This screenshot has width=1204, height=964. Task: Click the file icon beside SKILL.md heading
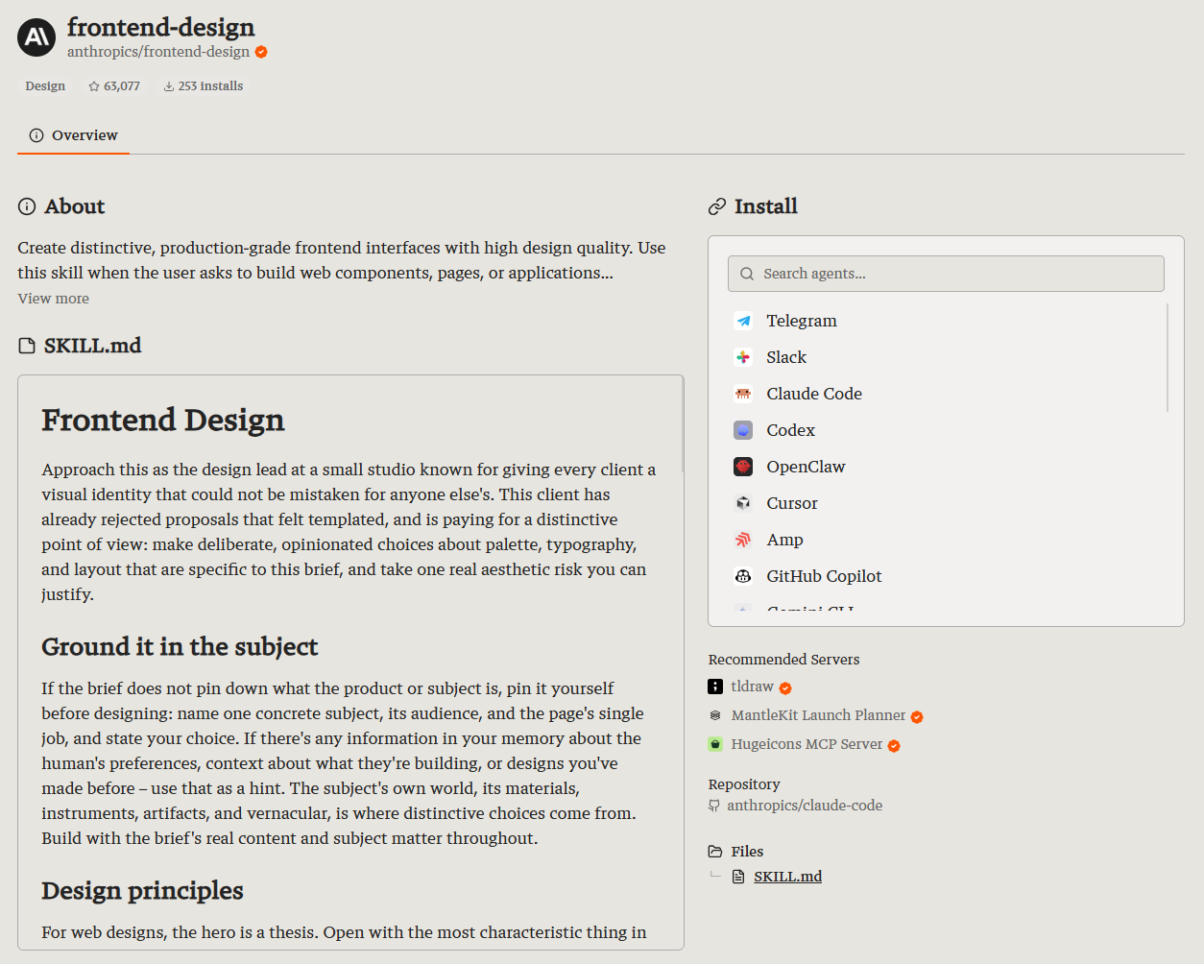tap(27, 346)
